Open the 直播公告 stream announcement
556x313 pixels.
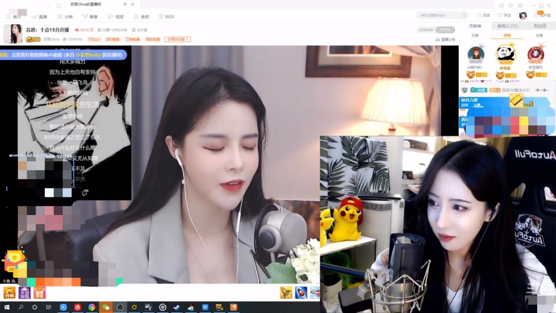pyautogui.click(x=445, y=40)
